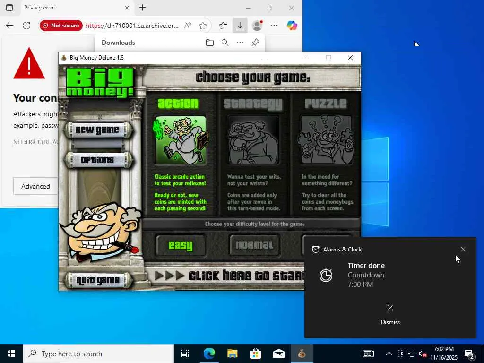Viewport: 484px width, 363px height.
Task: Refresh the Edge browser page
Action: coord(26,26)
